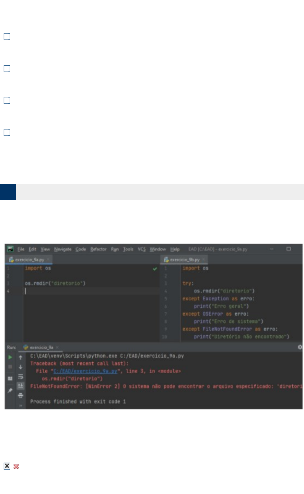
Task: Click 'Process finished with exit code 1' text
Action: 78,401
